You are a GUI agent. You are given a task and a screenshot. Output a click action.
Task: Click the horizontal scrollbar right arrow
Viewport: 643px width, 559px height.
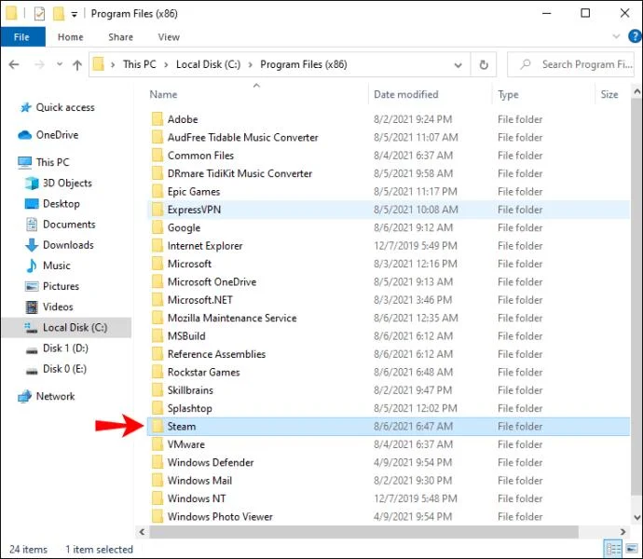tap(622, 532)
